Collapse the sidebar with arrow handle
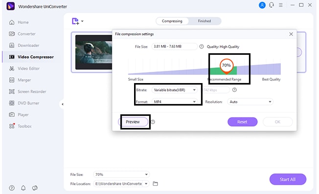 [x=63, y=104]
